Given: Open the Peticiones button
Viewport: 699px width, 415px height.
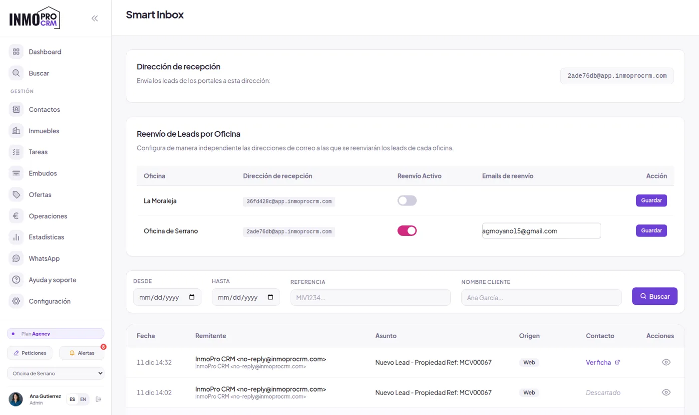Looking at the screenshot, I should [30, 353].
